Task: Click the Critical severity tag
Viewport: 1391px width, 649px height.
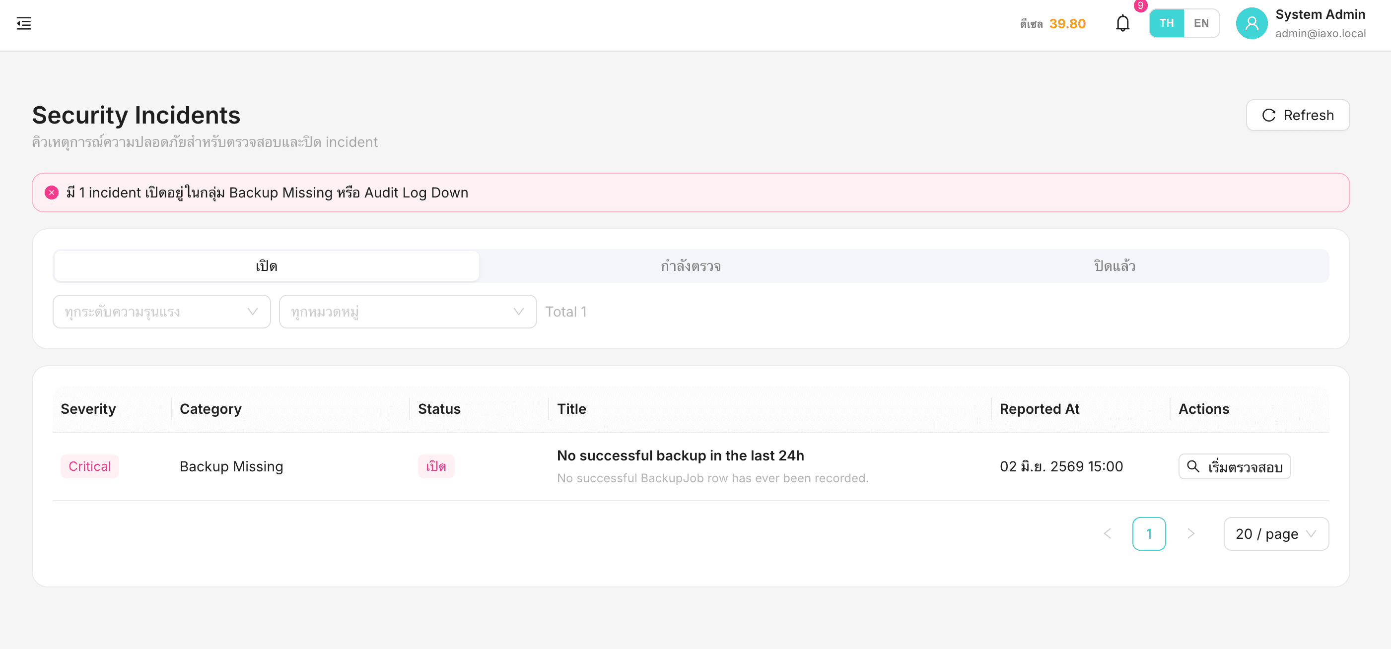Action: pos(90,466)
